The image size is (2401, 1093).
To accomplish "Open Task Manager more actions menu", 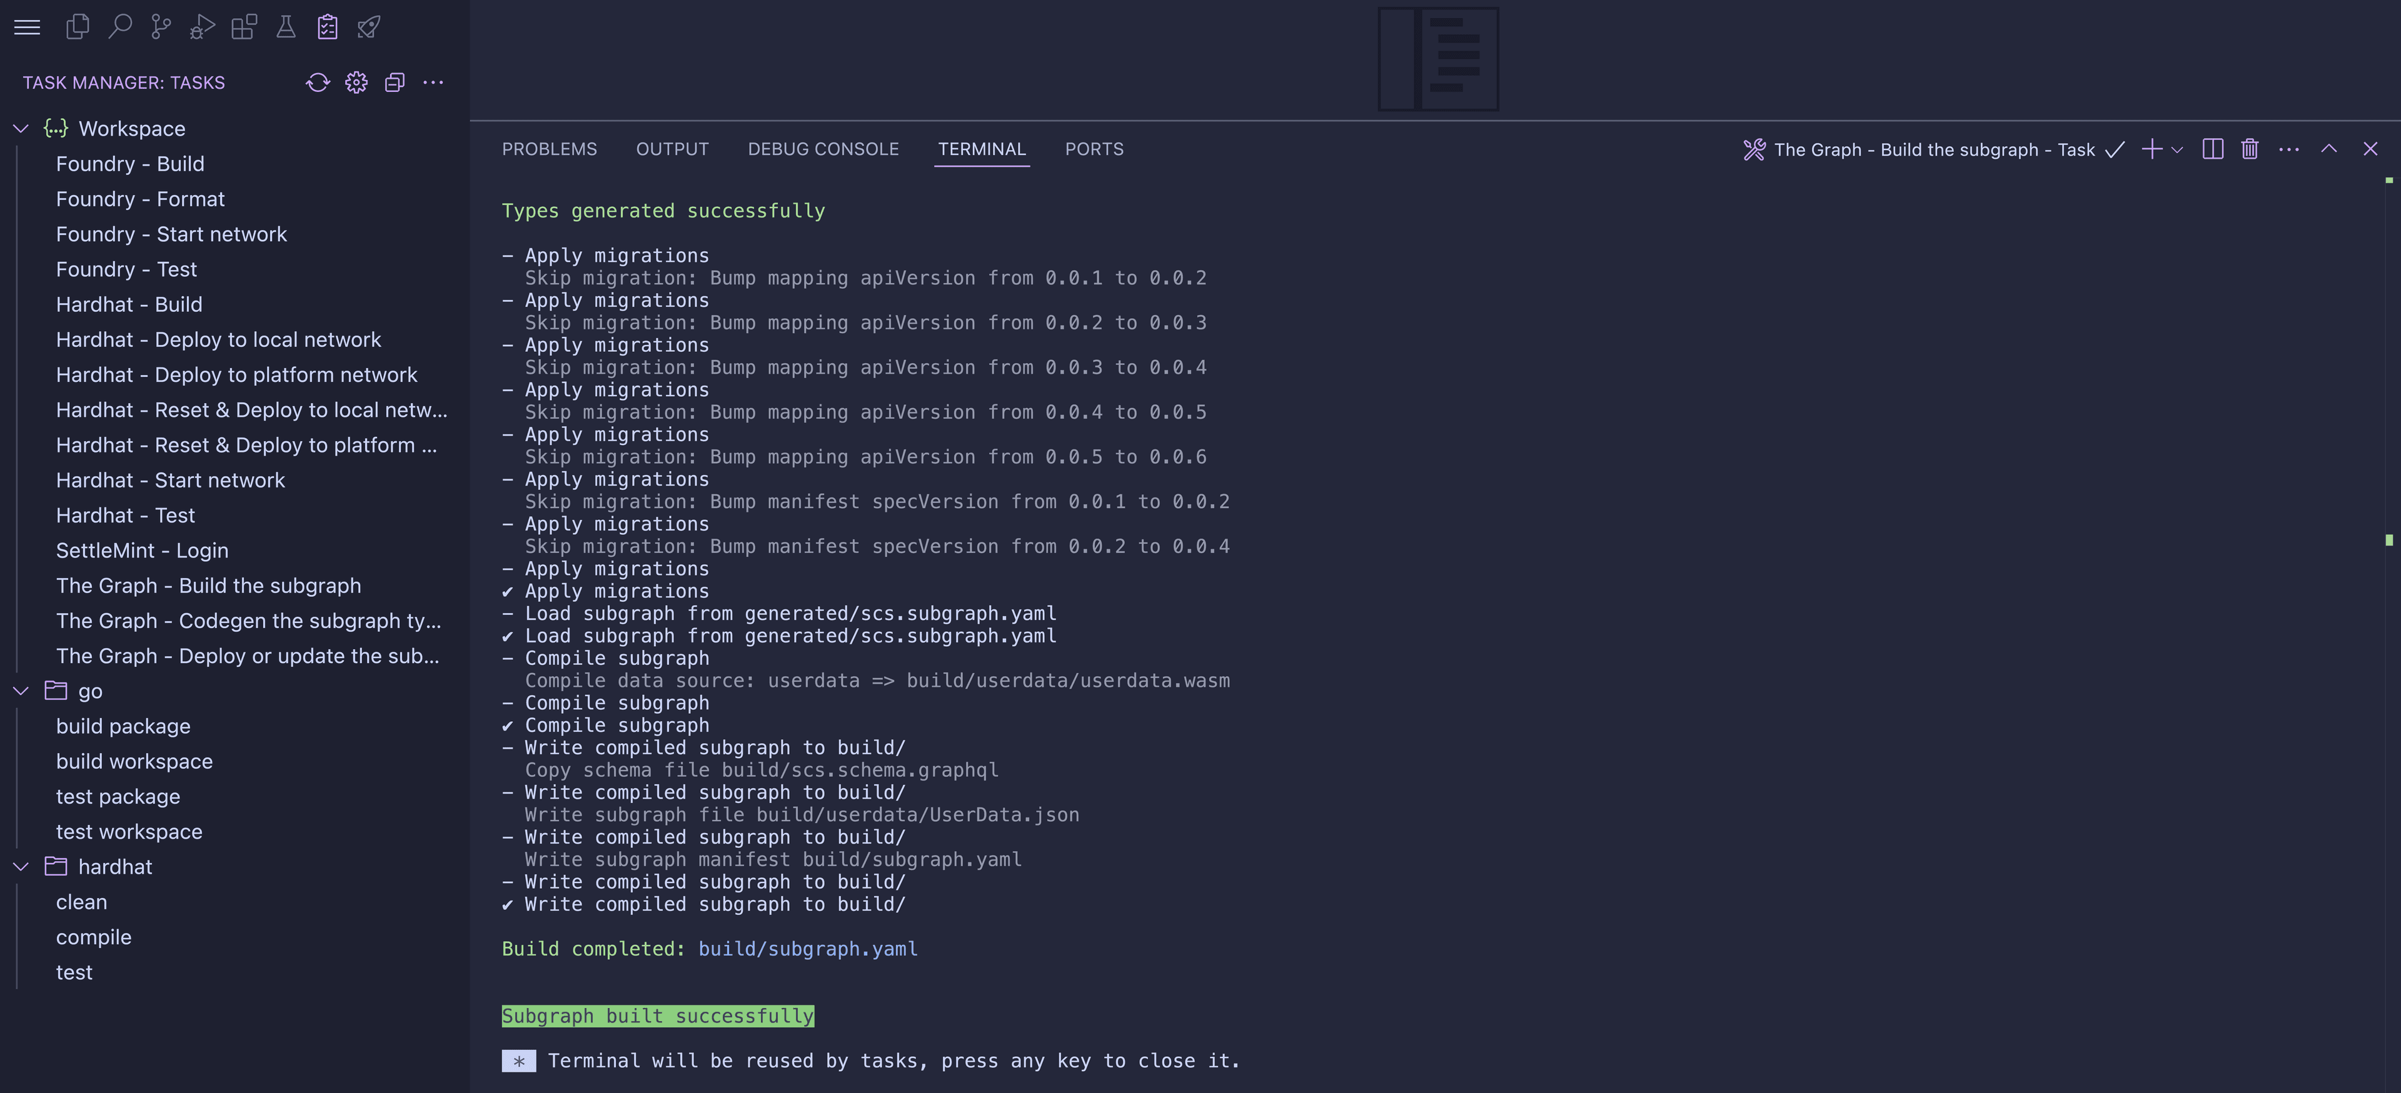I will 433,83.
